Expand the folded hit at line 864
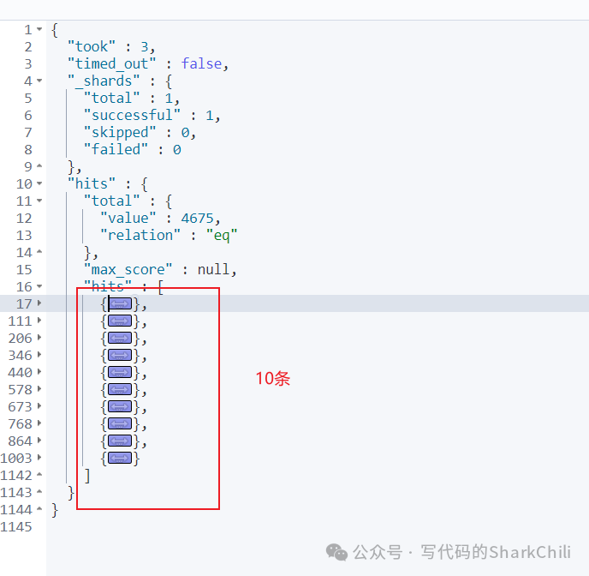589x576 pixels. 39,441
